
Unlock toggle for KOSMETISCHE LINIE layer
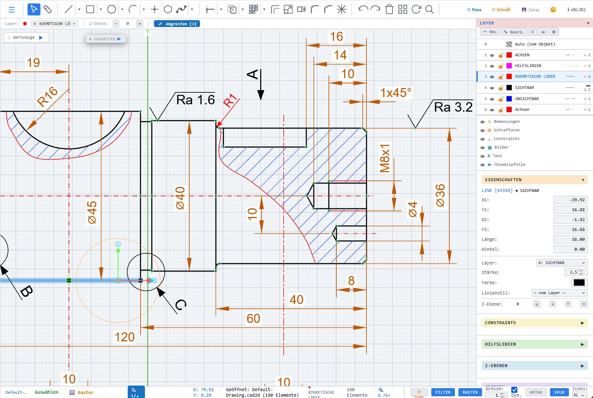tap(501, 76)
